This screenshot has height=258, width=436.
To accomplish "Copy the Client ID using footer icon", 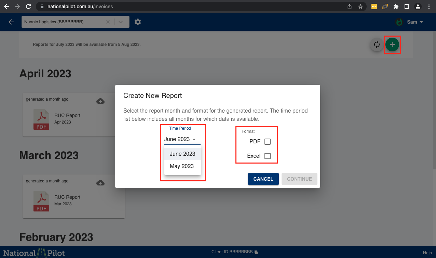I will [256, 252].
